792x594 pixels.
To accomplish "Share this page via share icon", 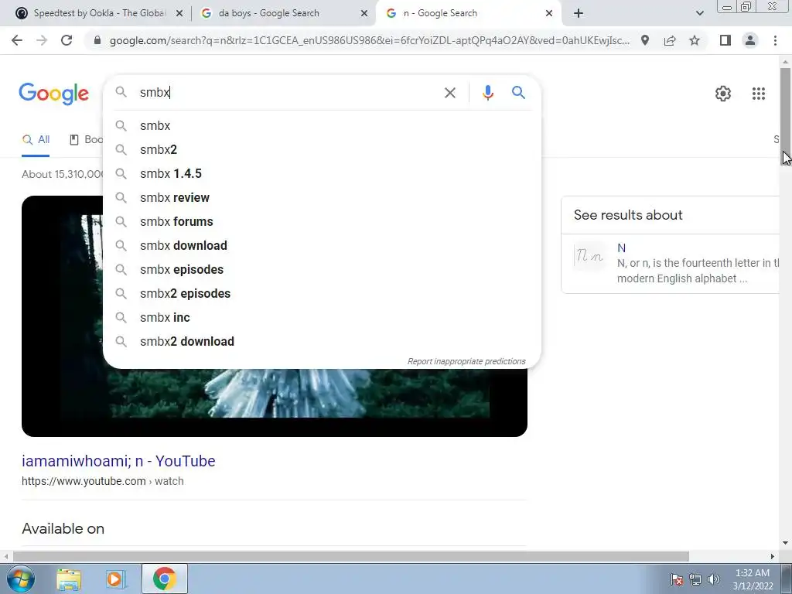I will point(670,40).
